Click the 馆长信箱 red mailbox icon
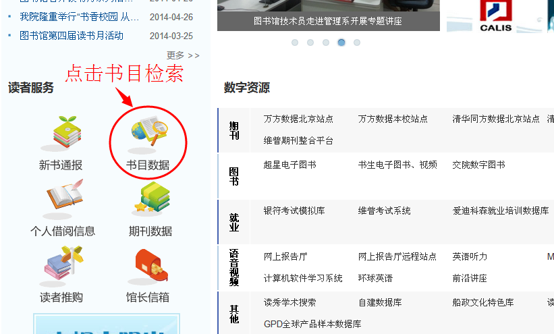This screenshot has height=334, width=554. coord(152,265)
